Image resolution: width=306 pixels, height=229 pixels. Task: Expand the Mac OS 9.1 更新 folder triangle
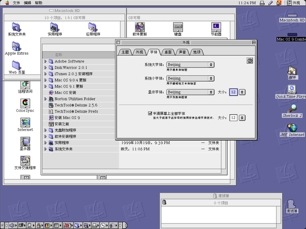(45, 86)
